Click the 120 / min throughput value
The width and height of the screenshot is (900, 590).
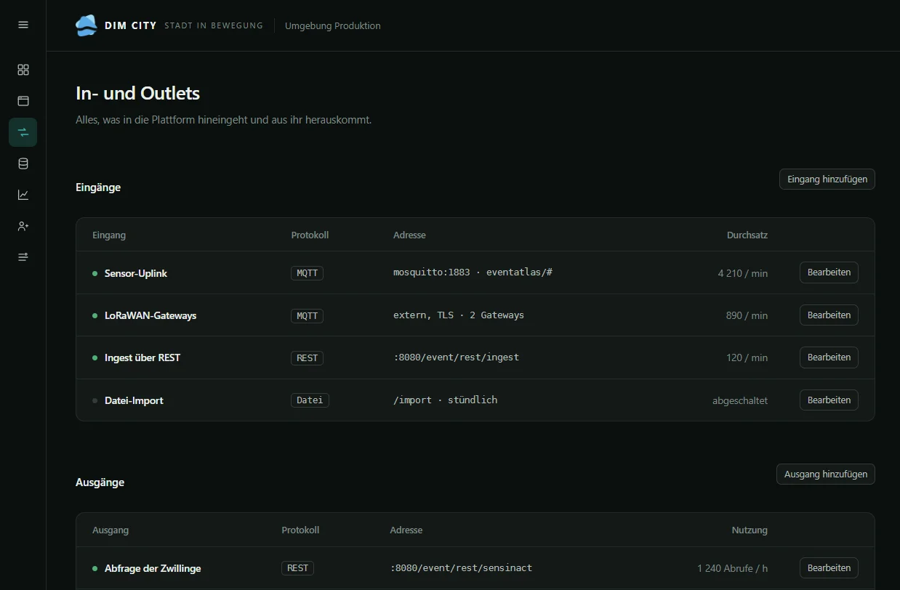pos(747,357)
